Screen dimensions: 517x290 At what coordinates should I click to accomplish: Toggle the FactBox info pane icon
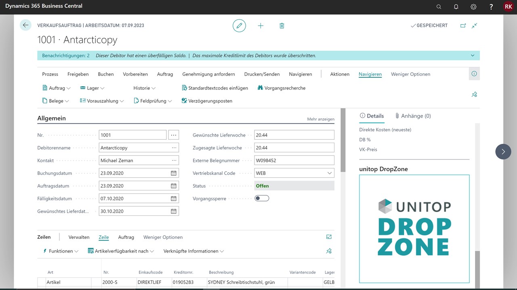click(x=474, y=74)
